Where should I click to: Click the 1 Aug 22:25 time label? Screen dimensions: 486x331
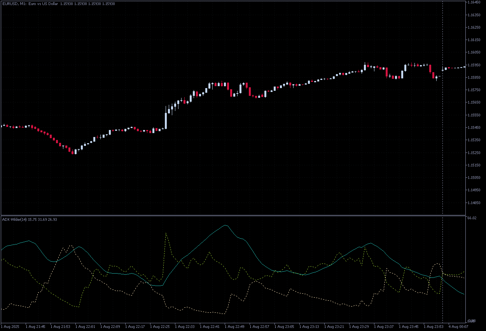160,327
